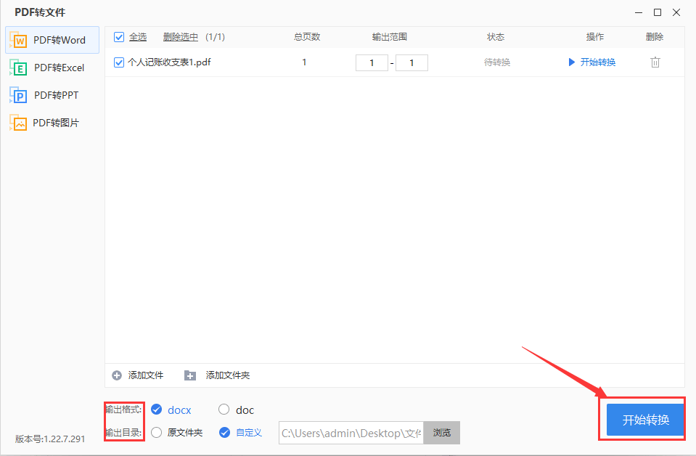Click the start page range field
This screenshot has height=456, width=696.
pos(372,62)
